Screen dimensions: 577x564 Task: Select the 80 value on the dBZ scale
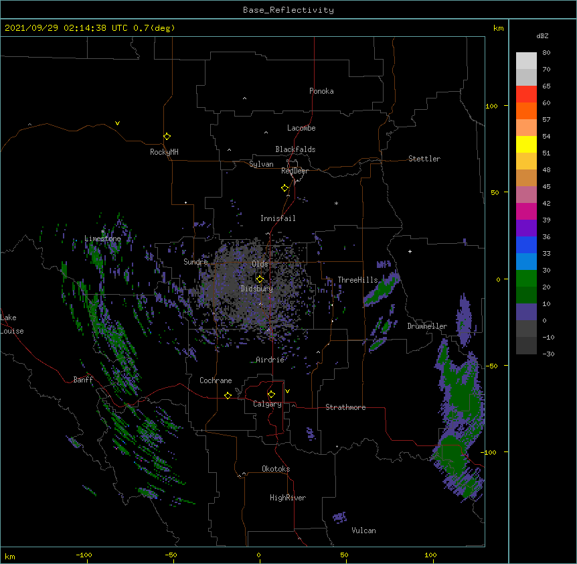coord(546,53)
